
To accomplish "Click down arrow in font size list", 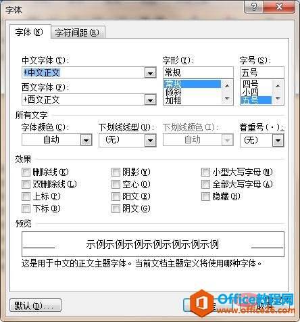I will (x=278, y=99).
